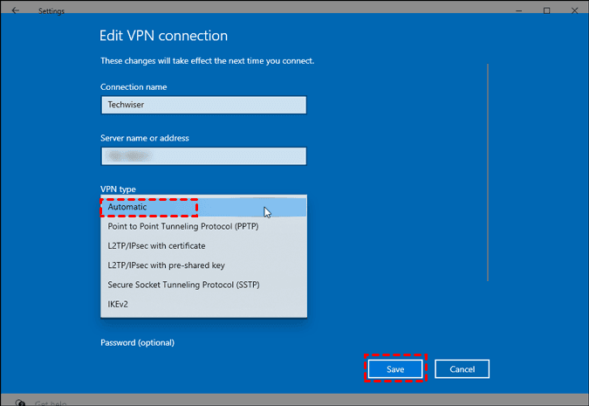
Task: Select Secure Socket Tunneling Protocol (SSTP)
Action: coord(203,285)
